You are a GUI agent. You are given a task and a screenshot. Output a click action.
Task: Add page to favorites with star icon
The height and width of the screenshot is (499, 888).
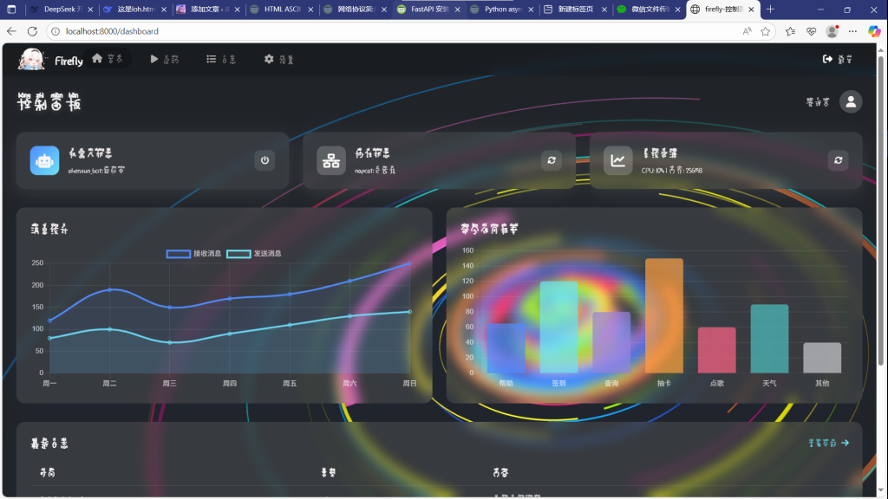tap(765, 31)
